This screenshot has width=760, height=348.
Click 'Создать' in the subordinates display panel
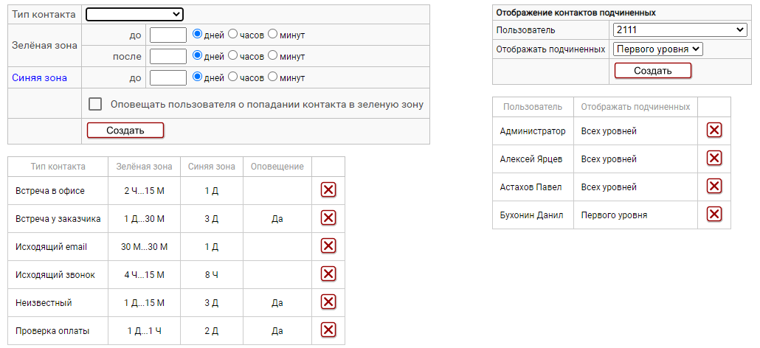pos(652,71)
